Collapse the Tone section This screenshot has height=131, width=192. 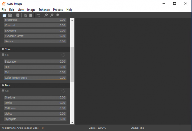pos(3,85)
